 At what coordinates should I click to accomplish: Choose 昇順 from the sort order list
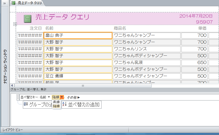click(x=56, y=102)
